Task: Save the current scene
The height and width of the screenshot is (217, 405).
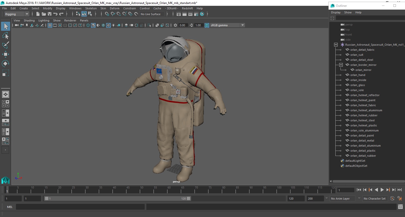Action: (50, 14)
